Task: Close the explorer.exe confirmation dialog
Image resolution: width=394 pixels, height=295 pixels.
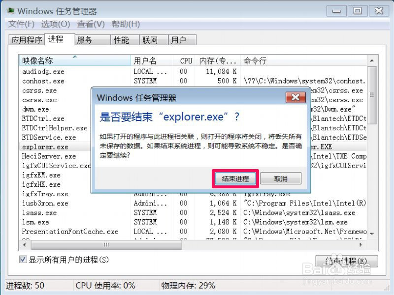Action: 295,97
